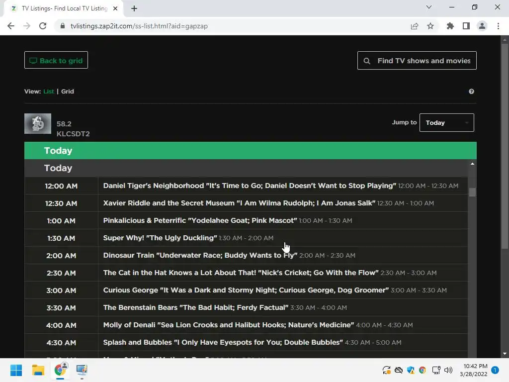Switch to List view
Screen dimensions: 509x382
(48, 92)
